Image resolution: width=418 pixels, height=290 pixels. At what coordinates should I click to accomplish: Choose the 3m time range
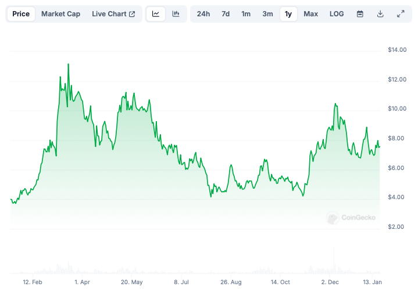click(267, 14)
